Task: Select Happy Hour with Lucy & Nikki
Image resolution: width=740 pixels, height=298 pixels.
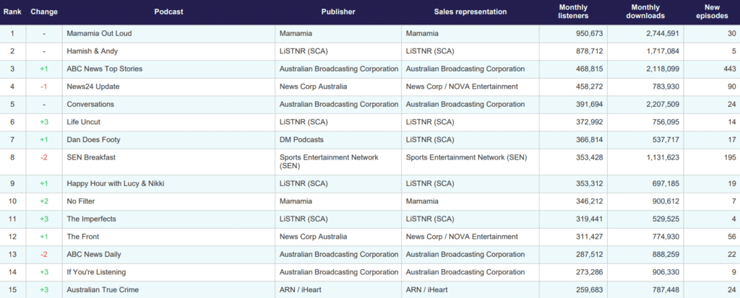Action: (x=116, y=183)
